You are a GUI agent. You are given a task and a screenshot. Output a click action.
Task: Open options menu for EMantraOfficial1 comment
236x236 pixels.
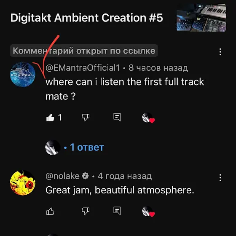[x=220, y=52]
